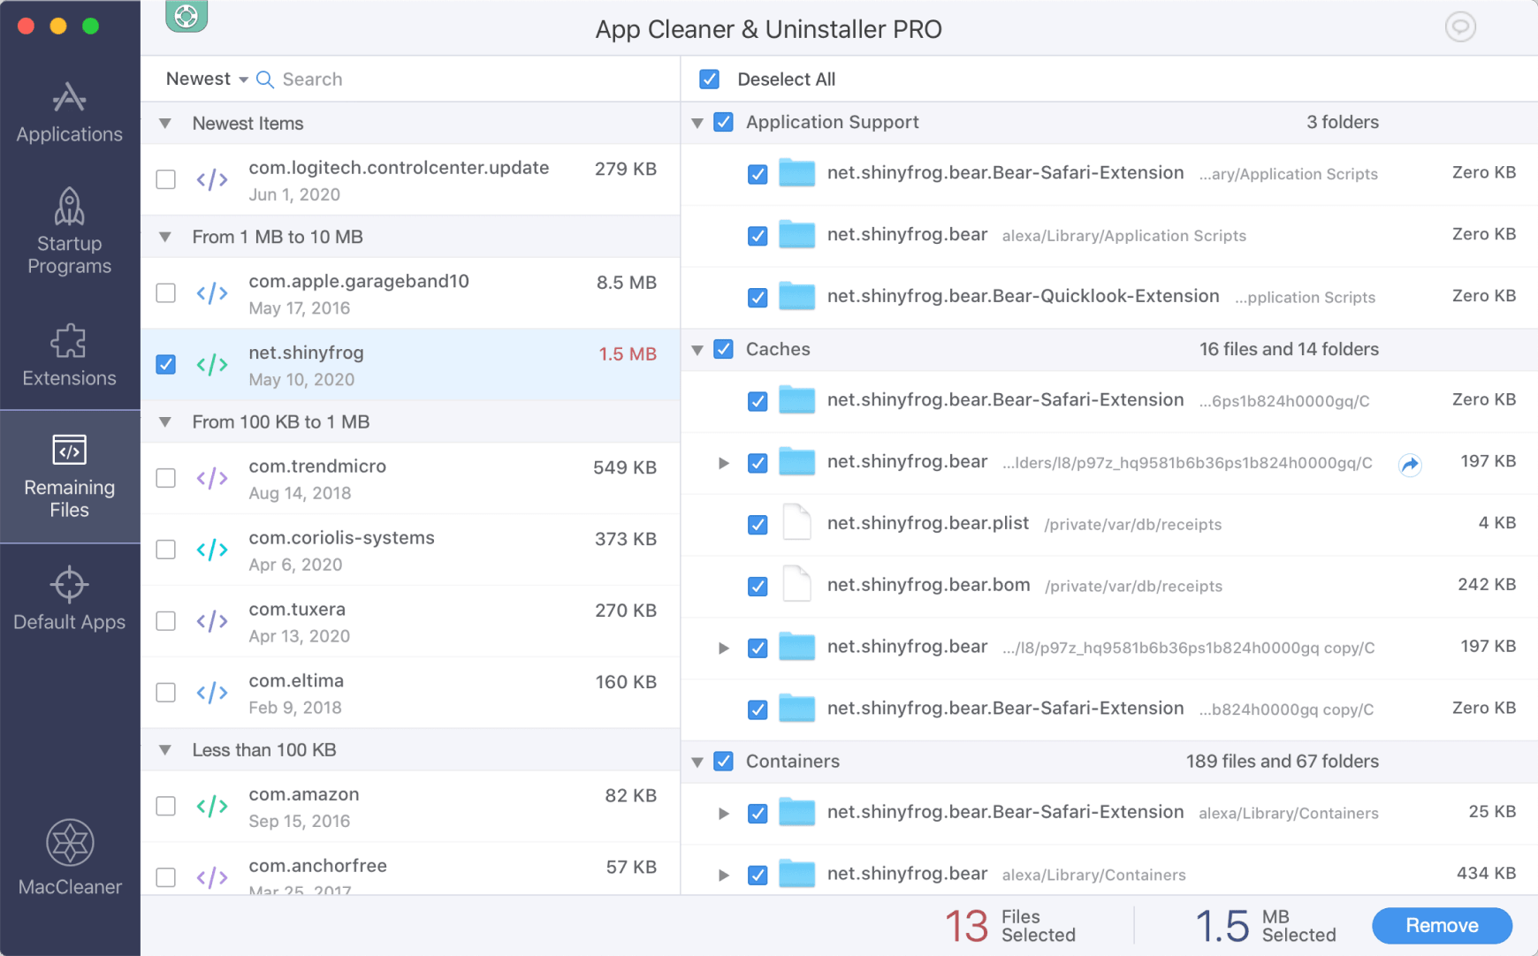Open Startup Programs rocket icon
This screenshot has width=1538, height=956.
(69, 207)
